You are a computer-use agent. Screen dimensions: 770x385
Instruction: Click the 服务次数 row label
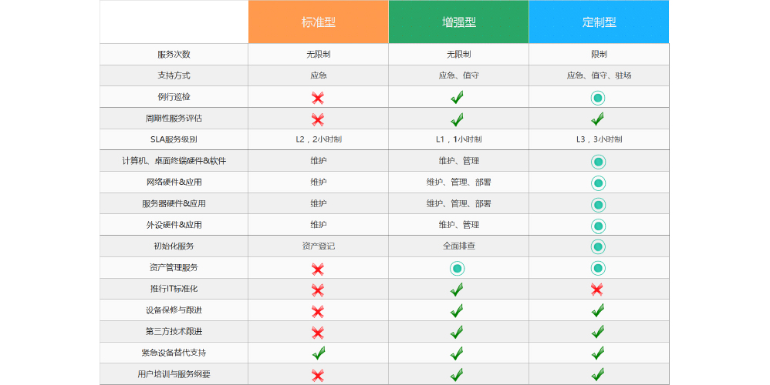[x=174, y=55]
